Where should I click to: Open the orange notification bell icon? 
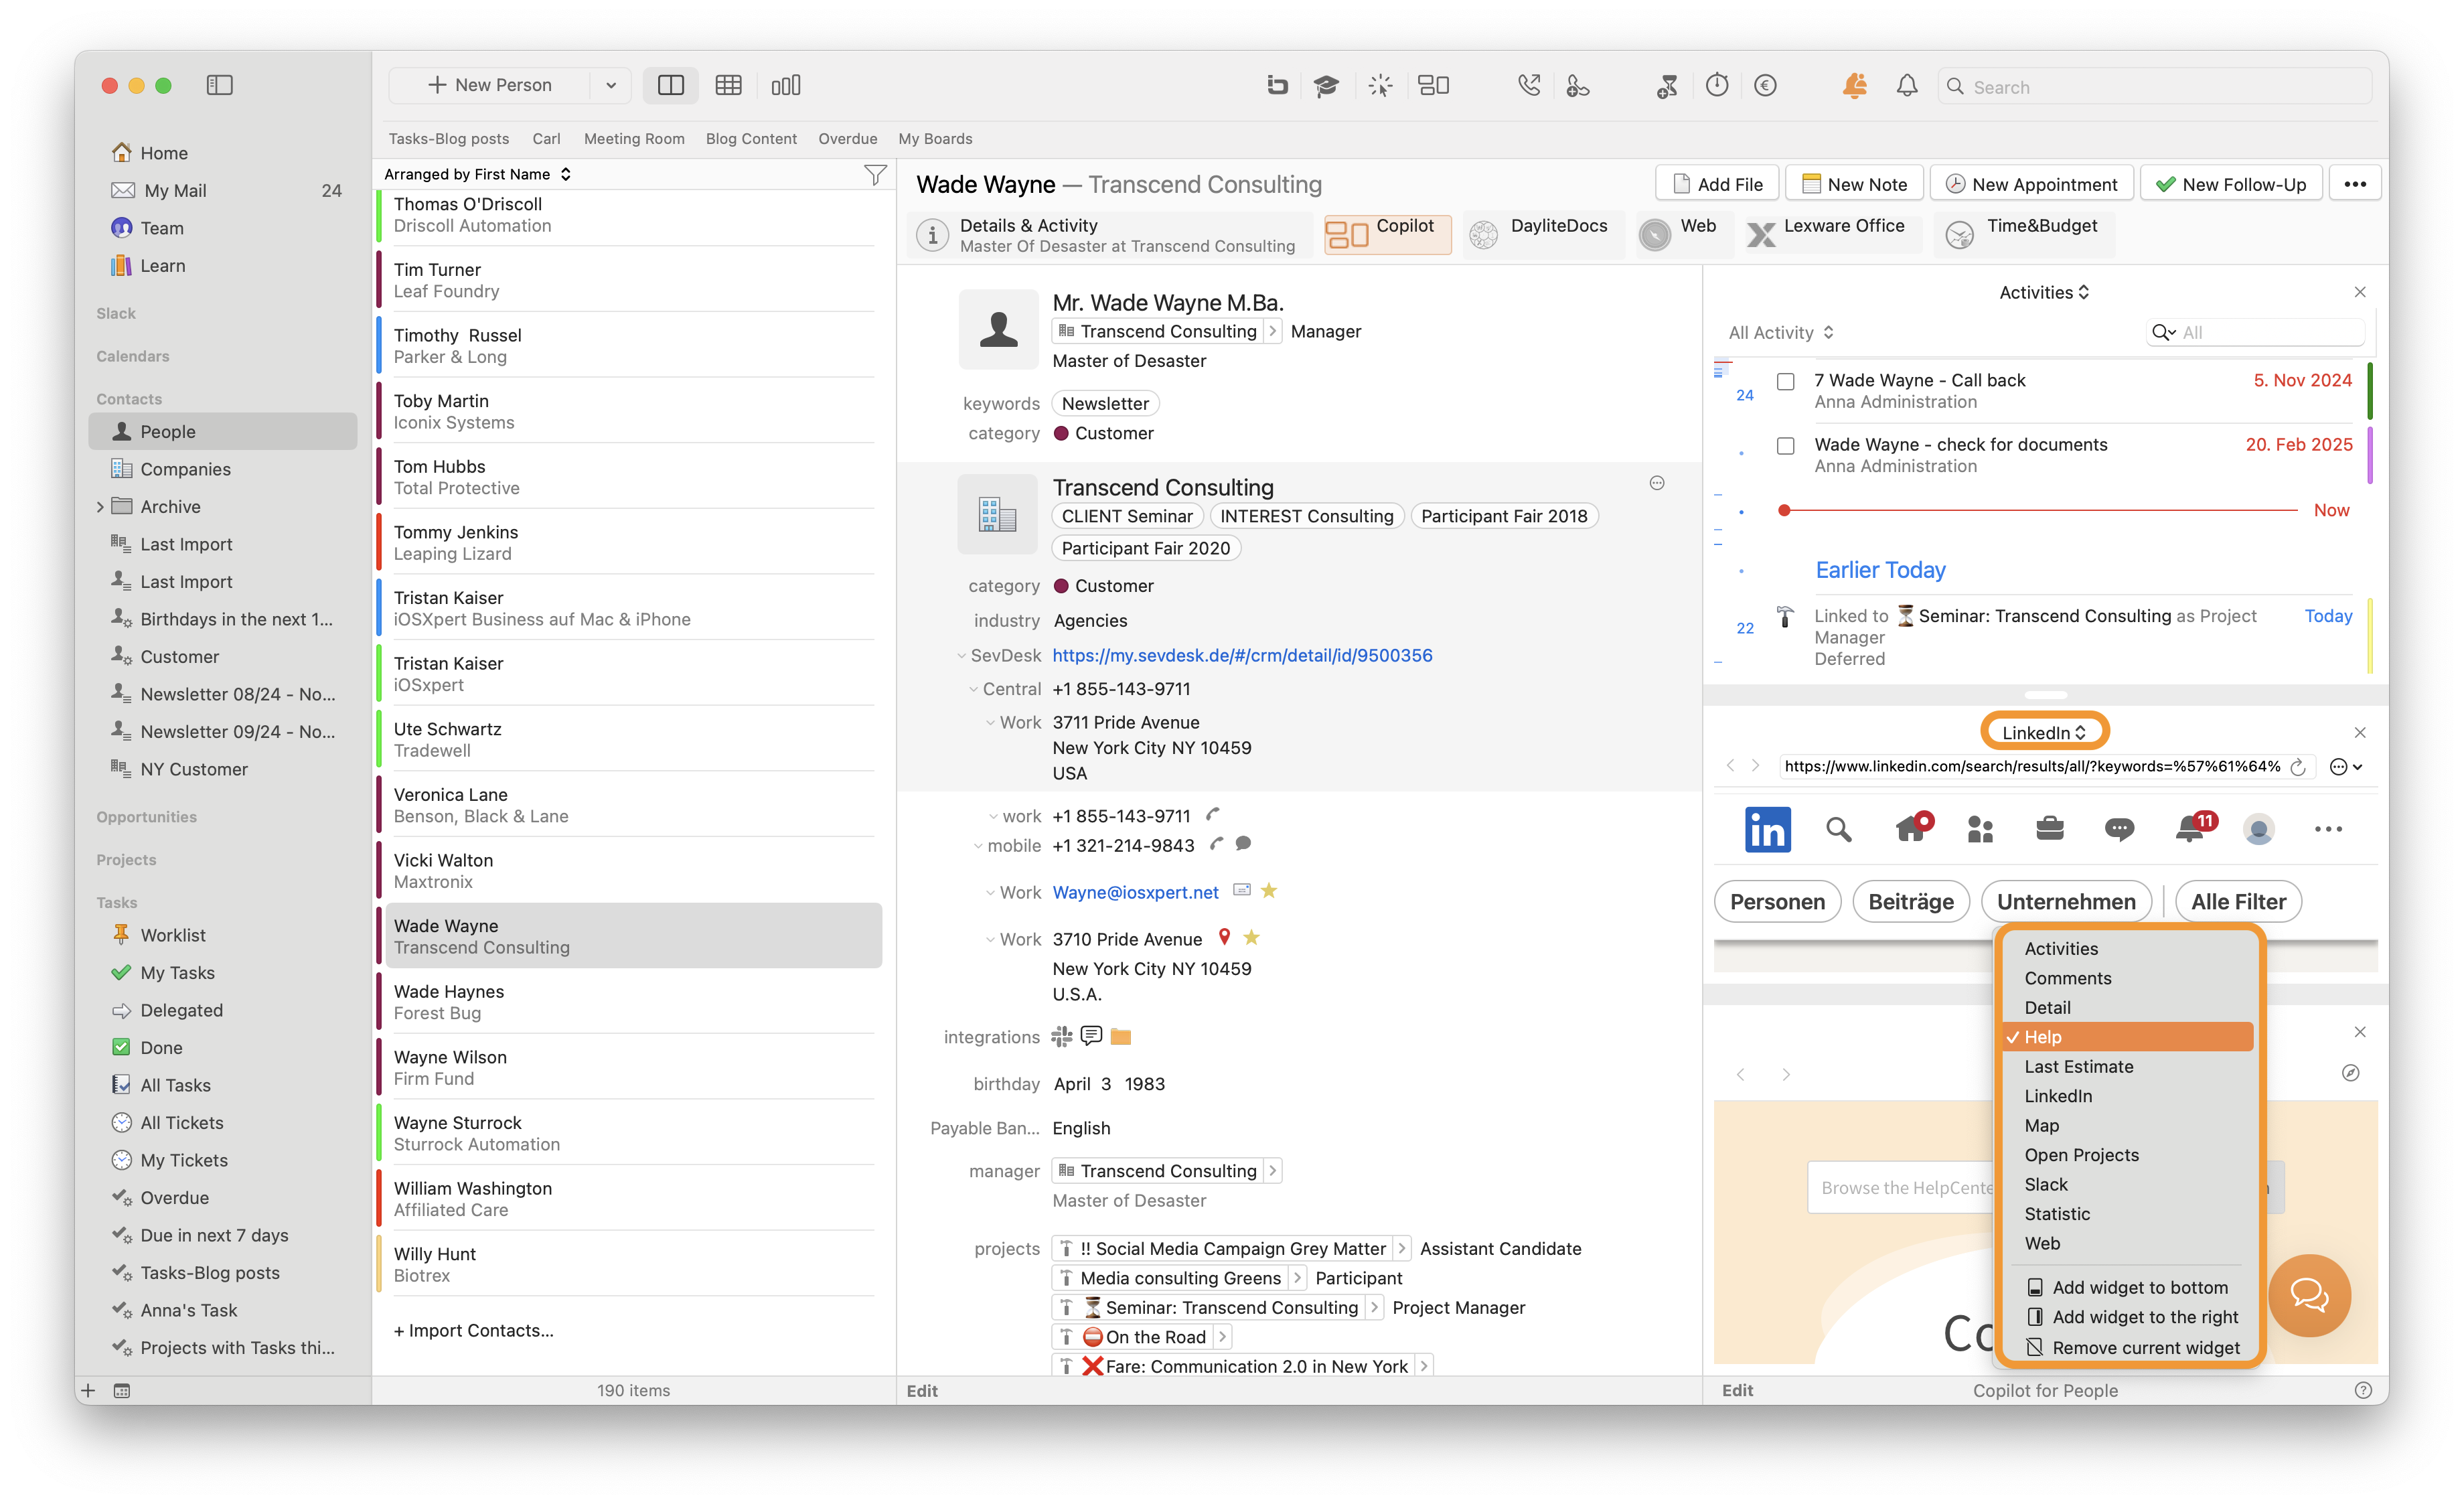pyautogui.click(x=1854, y=85)
